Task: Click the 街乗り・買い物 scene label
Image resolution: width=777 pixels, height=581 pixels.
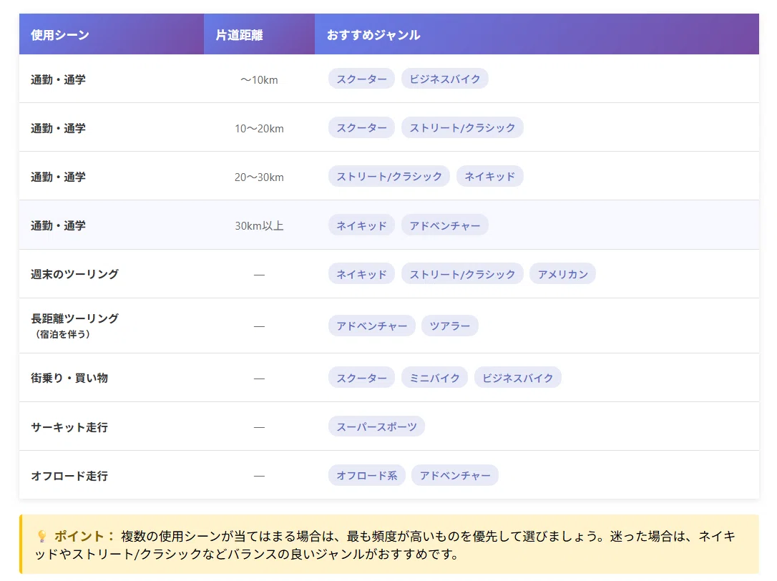Action: click(x=69, y=378)
